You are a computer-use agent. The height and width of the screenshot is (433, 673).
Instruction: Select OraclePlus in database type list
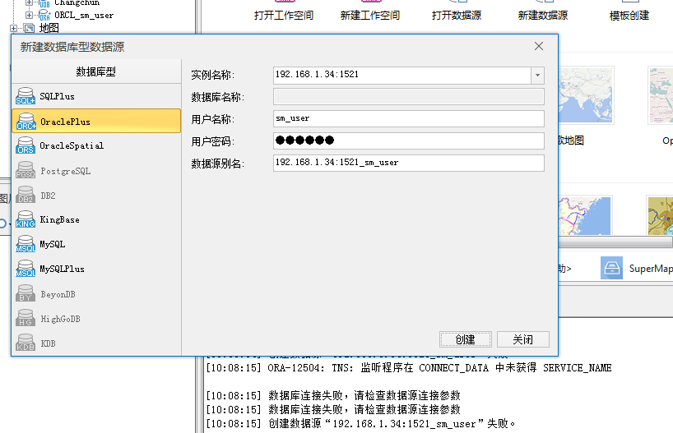click(x=96, y=121)
